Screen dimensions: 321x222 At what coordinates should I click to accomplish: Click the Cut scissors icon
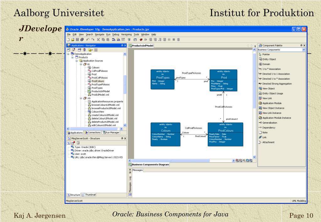99,40
